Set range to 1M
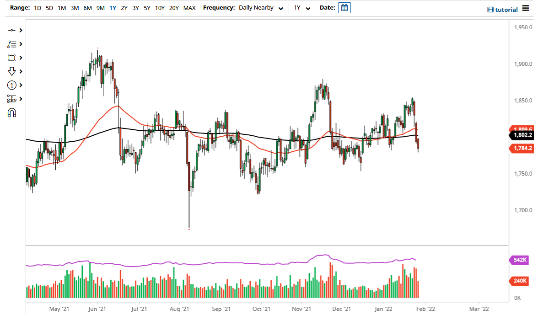This screenshot has height=320, width=538. click(62, 8)
